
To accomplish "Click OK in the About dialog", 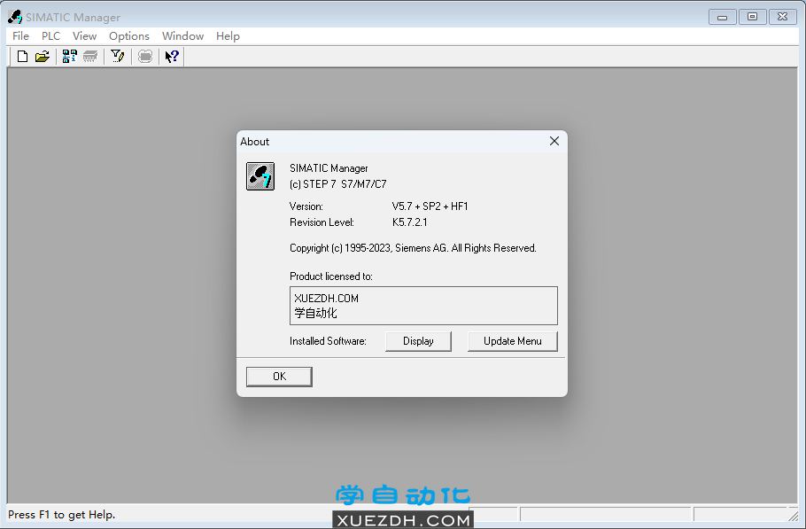I will click(x=279, y=377).
